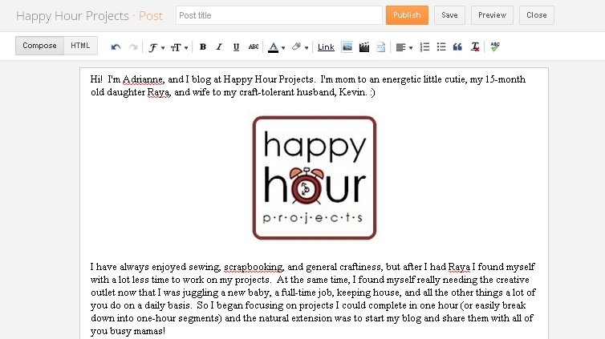Toggle Underline formatting

pyautogui.click(x=236, y=47)
